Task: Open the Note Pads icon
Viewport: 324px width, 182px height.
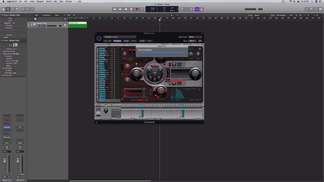Action: [311, 9]
